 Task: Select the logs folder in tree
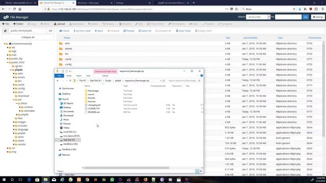click(x=14, y=51)
